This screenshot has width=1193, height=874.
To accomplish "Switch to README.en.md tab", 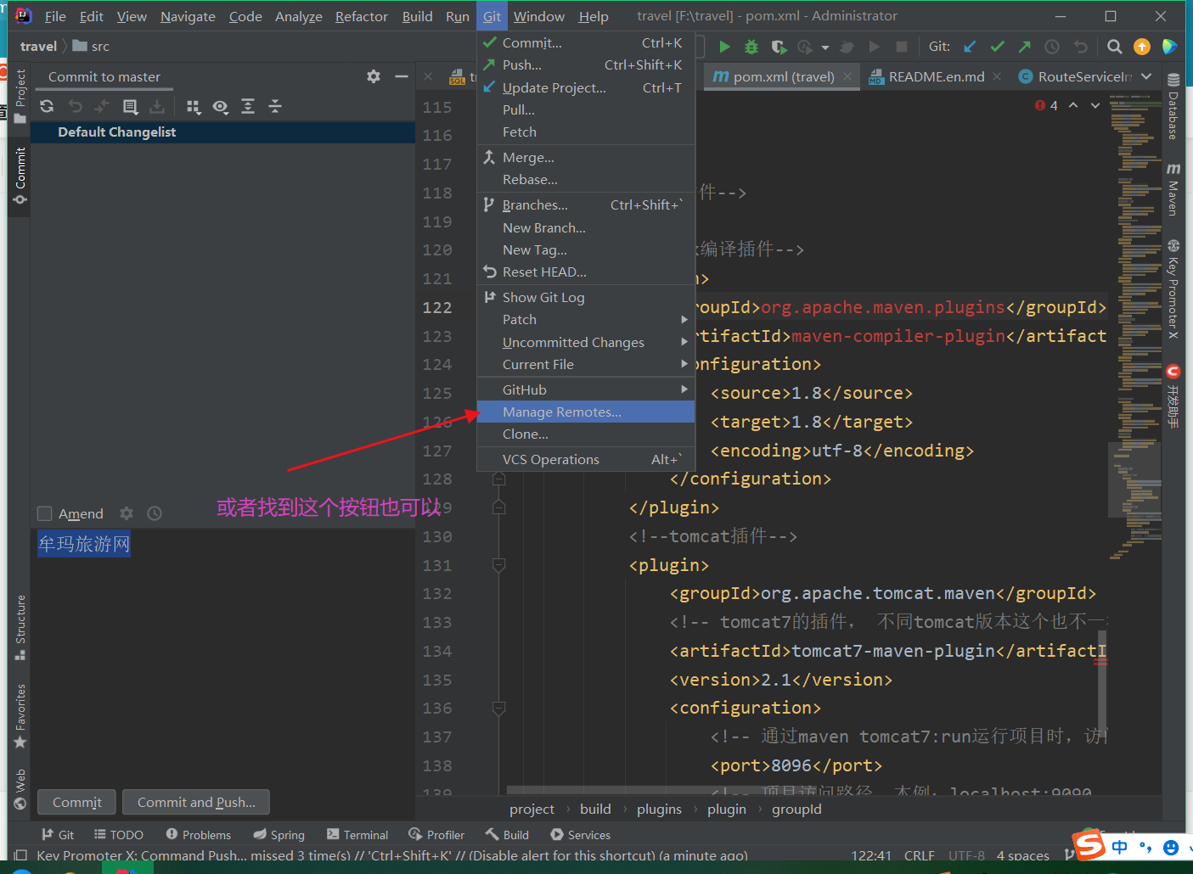I will [x=937, y=76].
